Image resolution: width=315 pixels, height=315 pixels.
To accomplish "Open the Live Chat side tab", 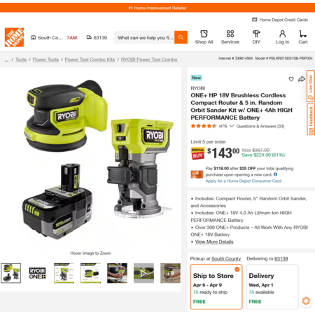I will point(311,86).
